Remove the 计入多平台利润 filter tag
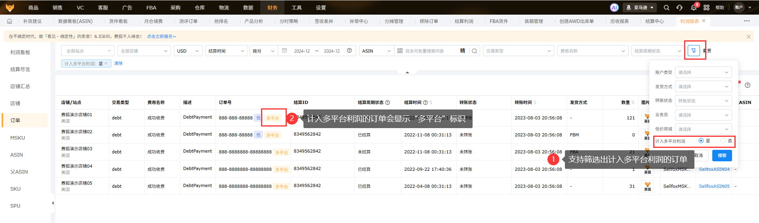 (106, 63)
